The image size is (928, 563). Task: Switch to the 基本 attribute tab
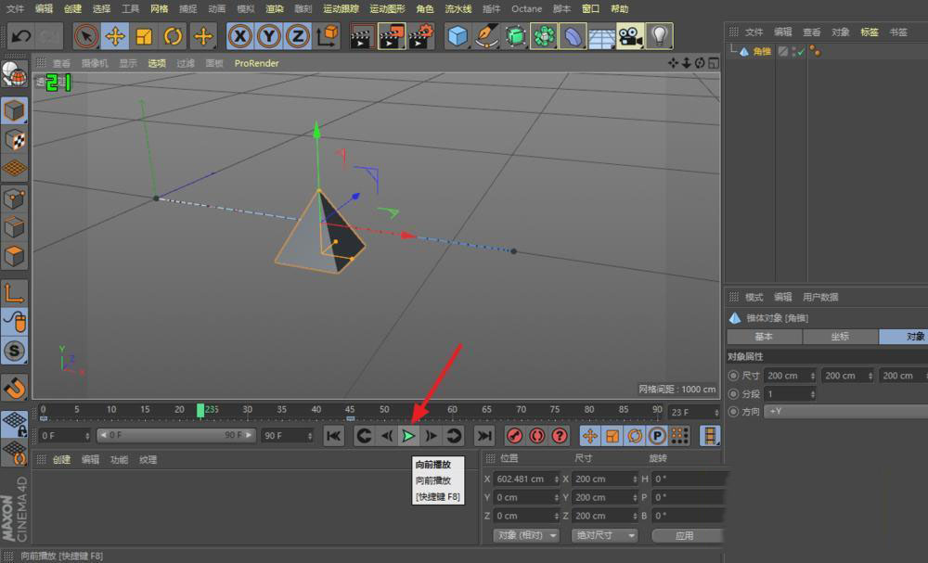764,337
